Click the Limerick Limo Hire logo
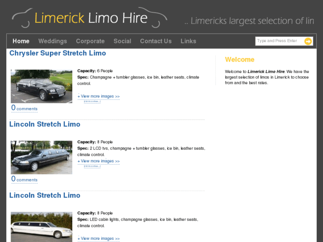 click(x=90, y=18)
